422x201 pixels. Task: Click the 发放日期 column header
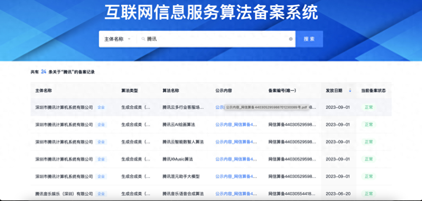pos(334,90)
